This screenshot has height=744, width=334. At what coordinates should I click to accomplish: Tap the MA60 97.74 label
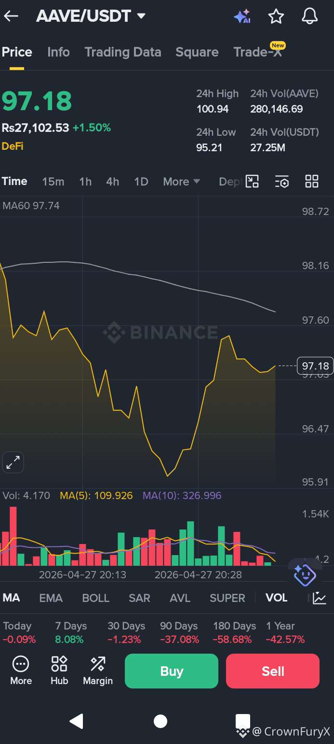click(x=31, y=206)
